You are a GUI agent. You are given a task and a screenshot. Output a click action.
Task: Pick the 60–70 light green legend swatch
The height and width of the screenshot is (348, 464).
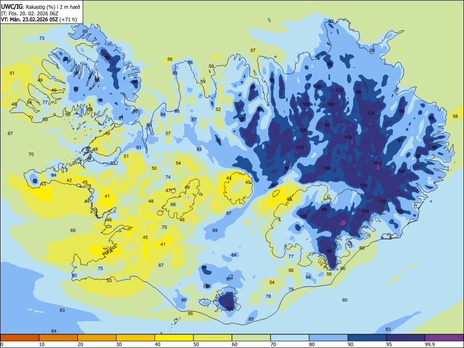251,338
